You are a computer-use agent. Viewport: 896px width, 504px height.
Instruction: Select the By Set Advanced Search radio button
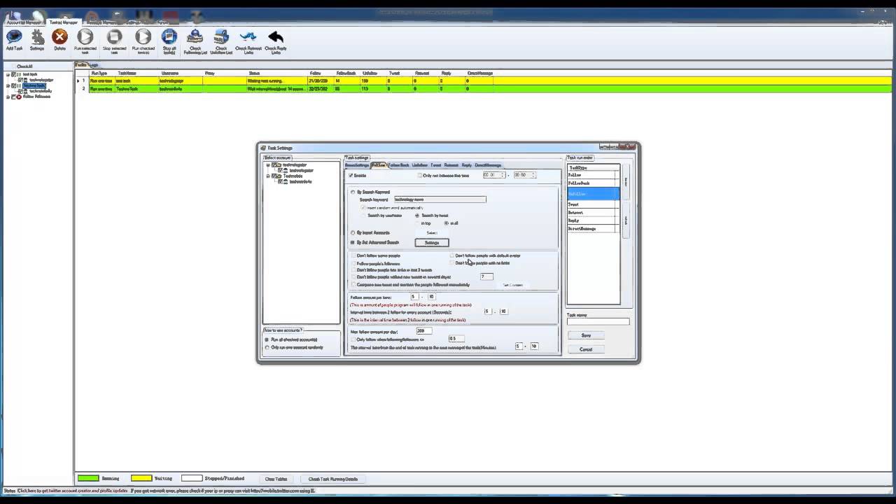[x=353, y=242]
